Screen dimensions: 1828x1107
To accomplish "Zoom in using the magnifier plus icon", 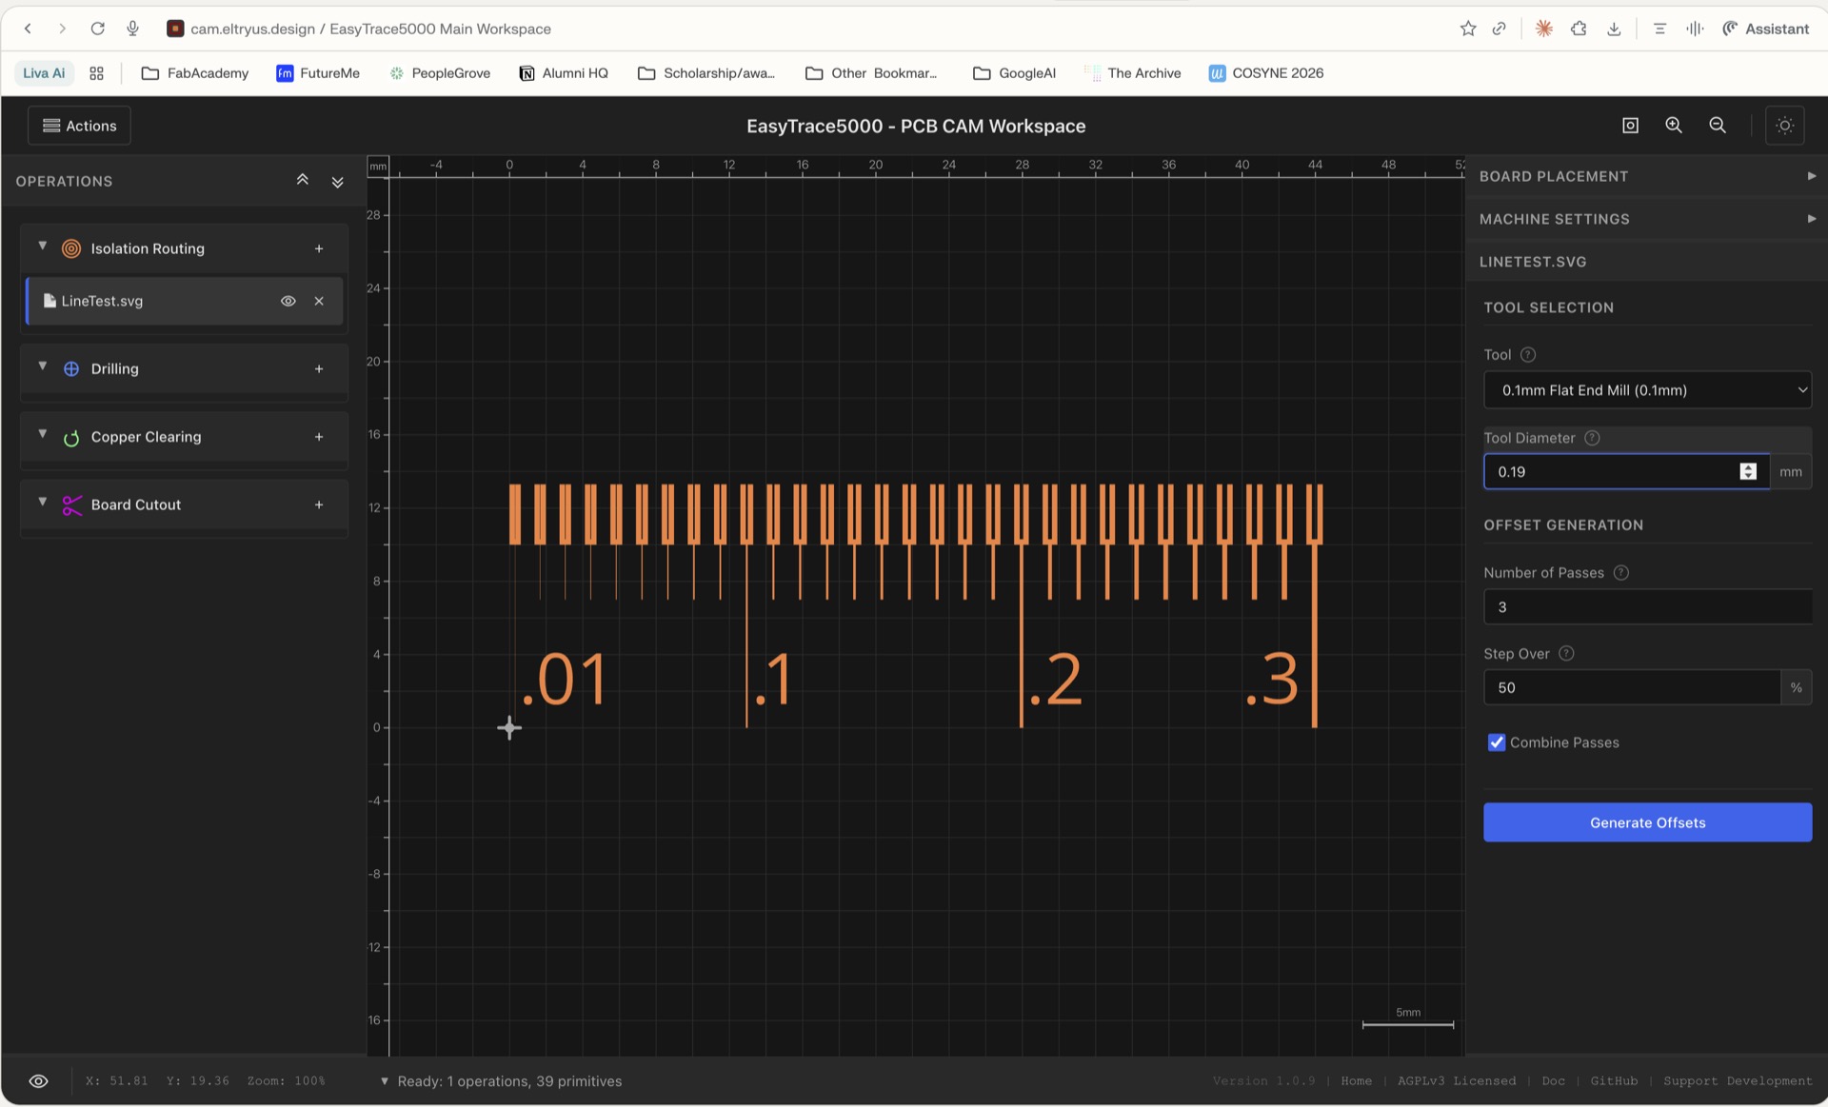I will point(1674,125).
